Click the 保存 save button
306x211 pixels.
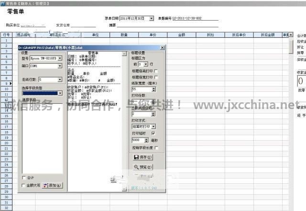pos(143,157)
